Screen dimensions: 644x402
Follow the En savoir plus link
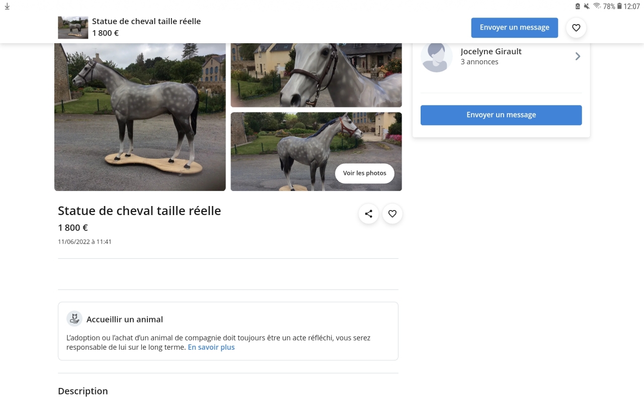pos(211,347)
